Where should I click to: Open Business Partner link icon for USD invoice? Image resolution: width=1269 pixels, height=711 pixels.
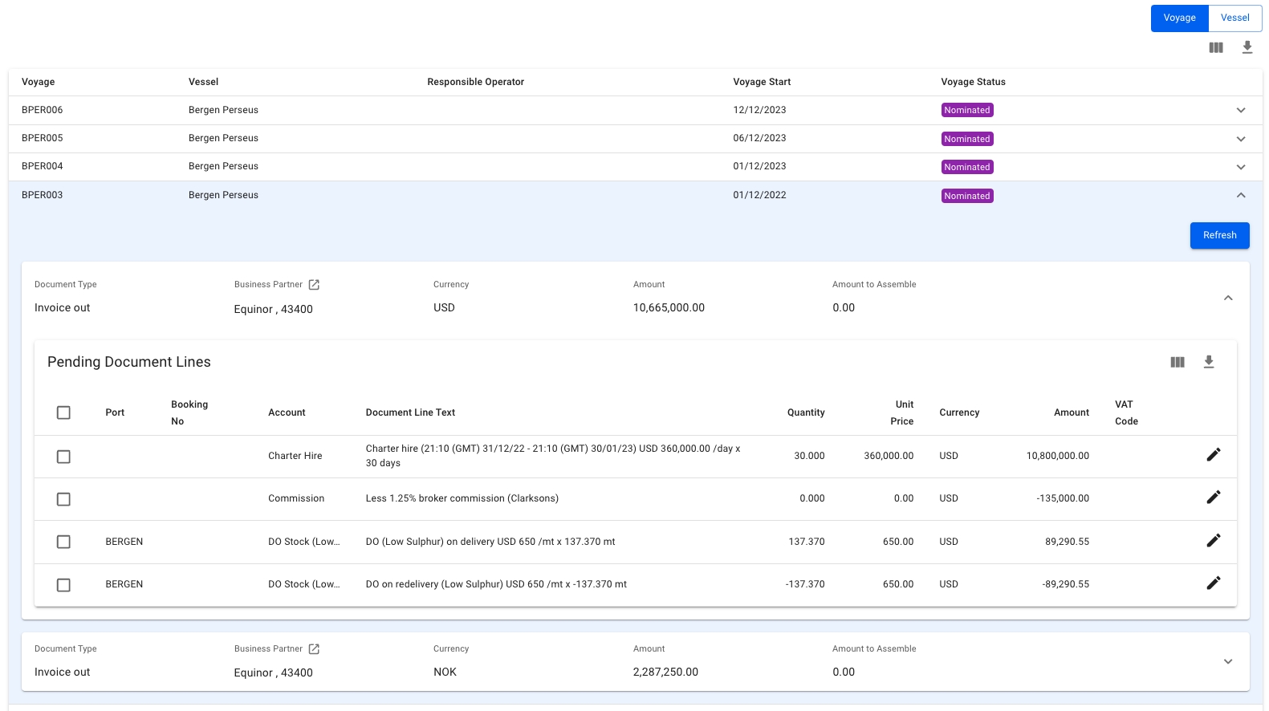point(314,285)
